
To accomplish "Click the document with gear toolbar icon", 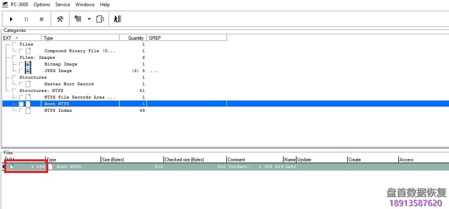I will pyautogui.click(x=100, y=19).
